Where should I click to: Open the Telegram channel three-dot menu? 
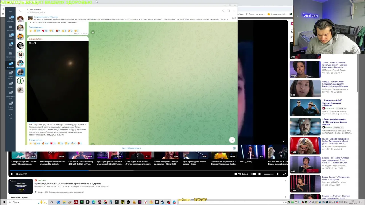(x=234, y=11)
